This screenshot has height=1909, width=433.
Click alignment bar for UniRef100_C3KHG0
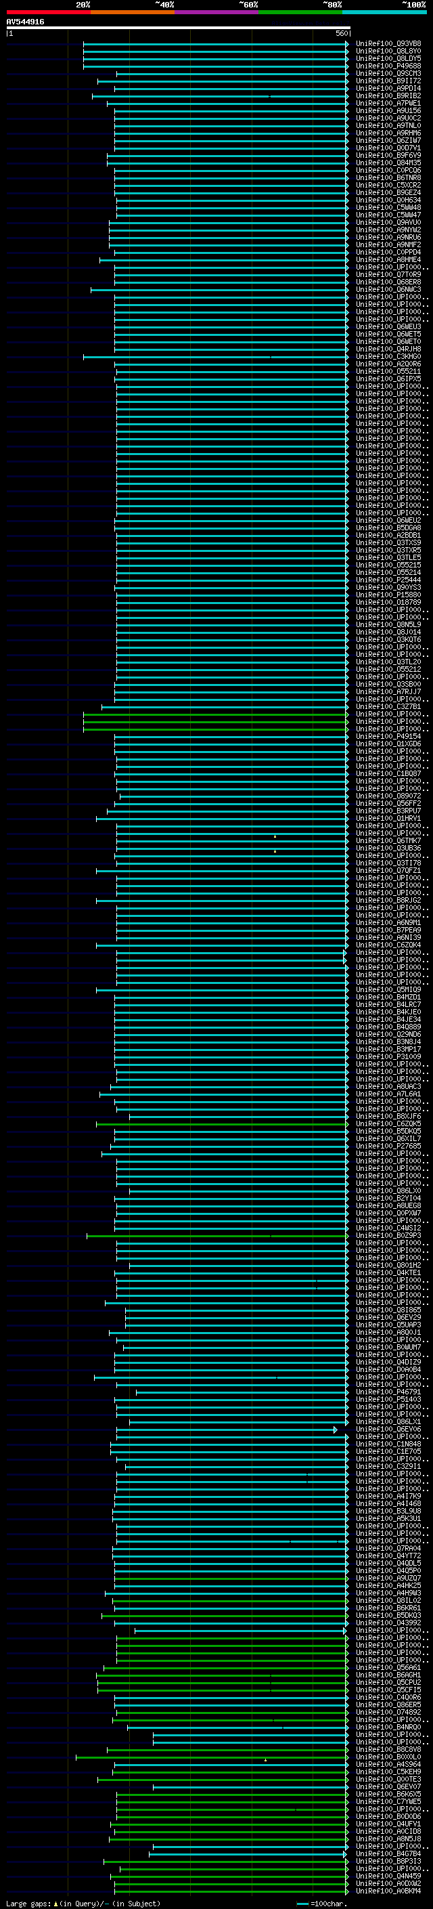[215, 356]
